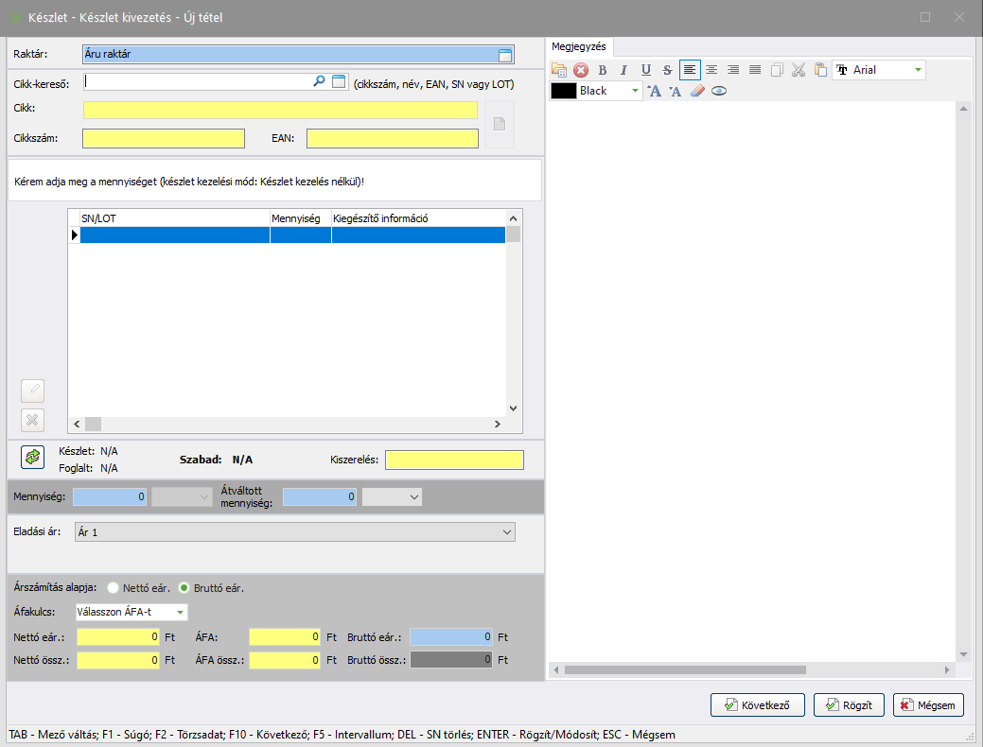Click the eraser icon in note toolbar
Viewport: 983px width, 747px height.
[x=697, y=92]
